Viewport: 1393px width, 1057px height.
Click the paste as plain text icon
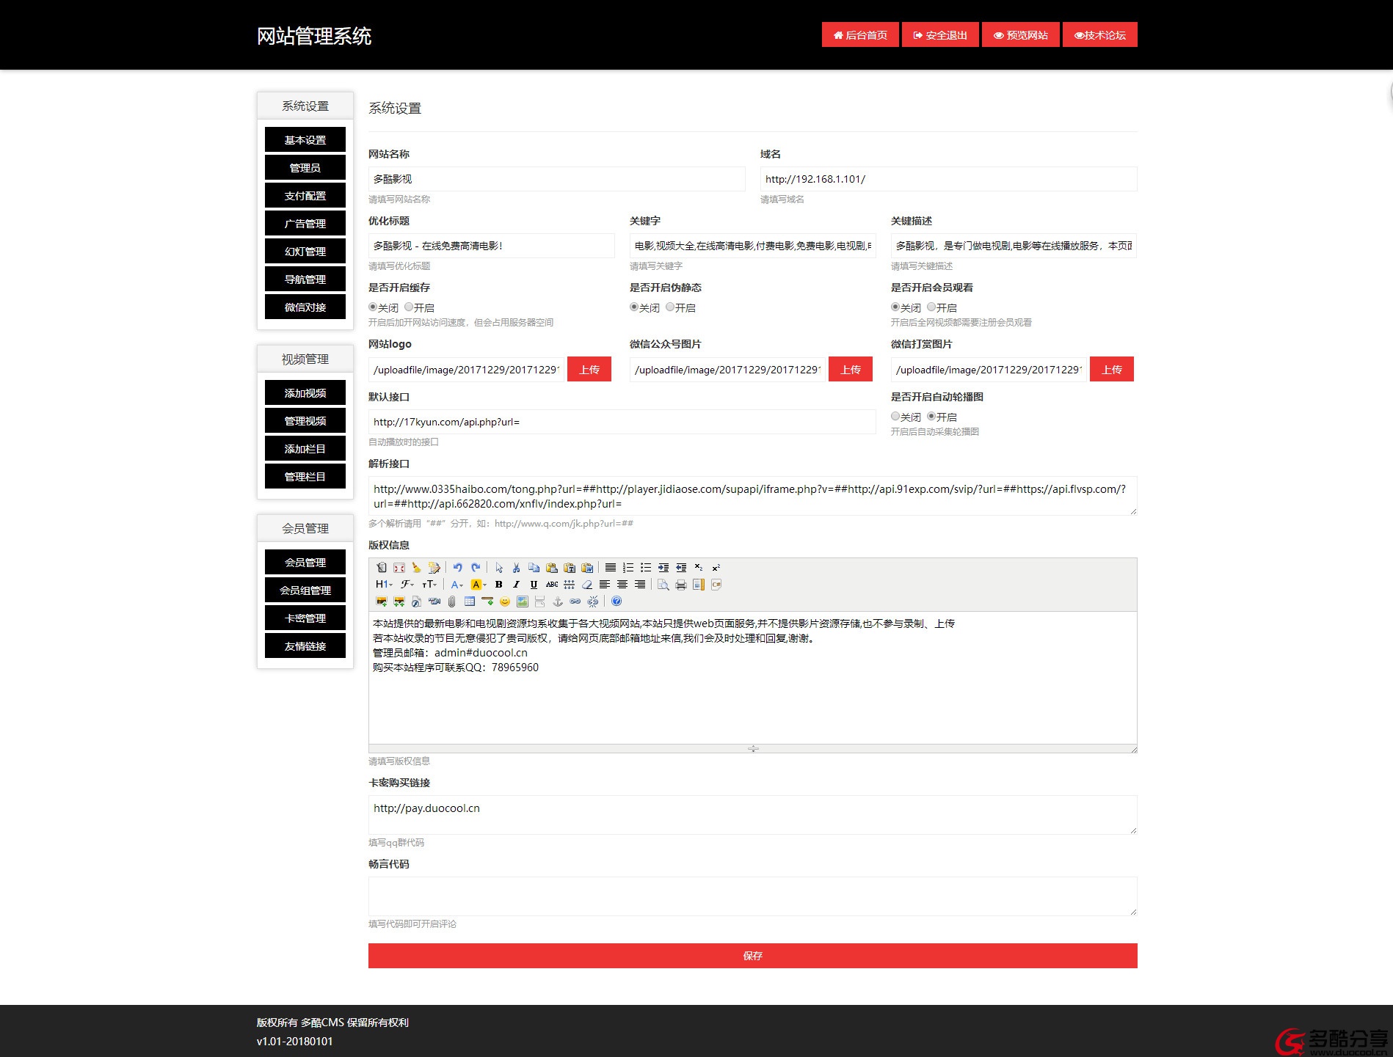(569, 568)
